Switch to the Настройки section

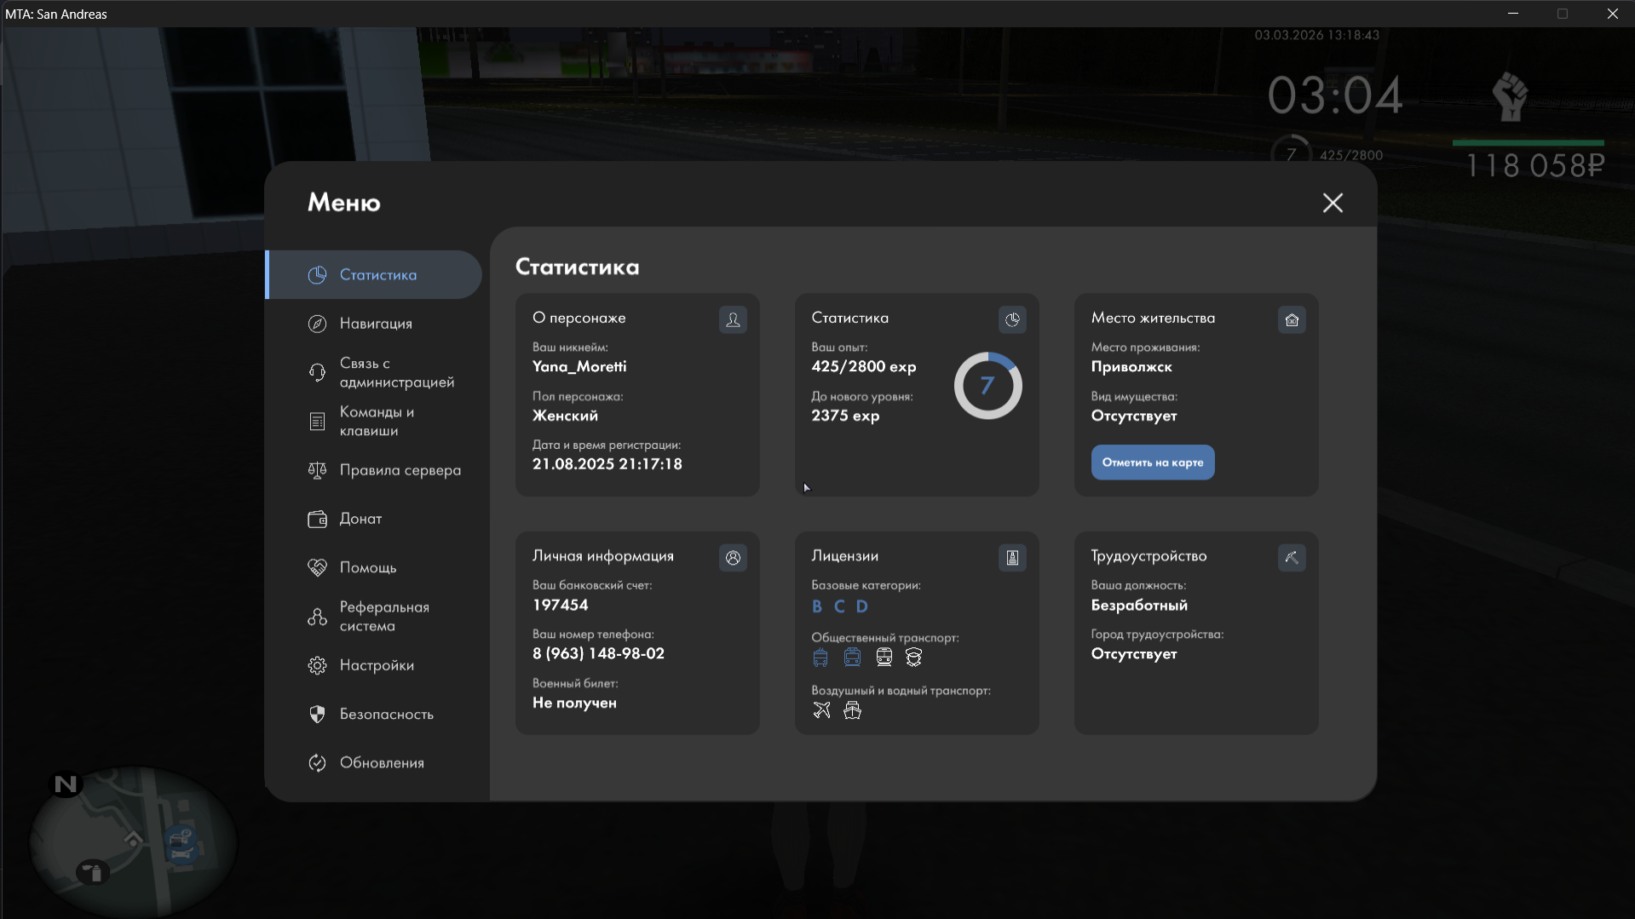coord(375,665)
